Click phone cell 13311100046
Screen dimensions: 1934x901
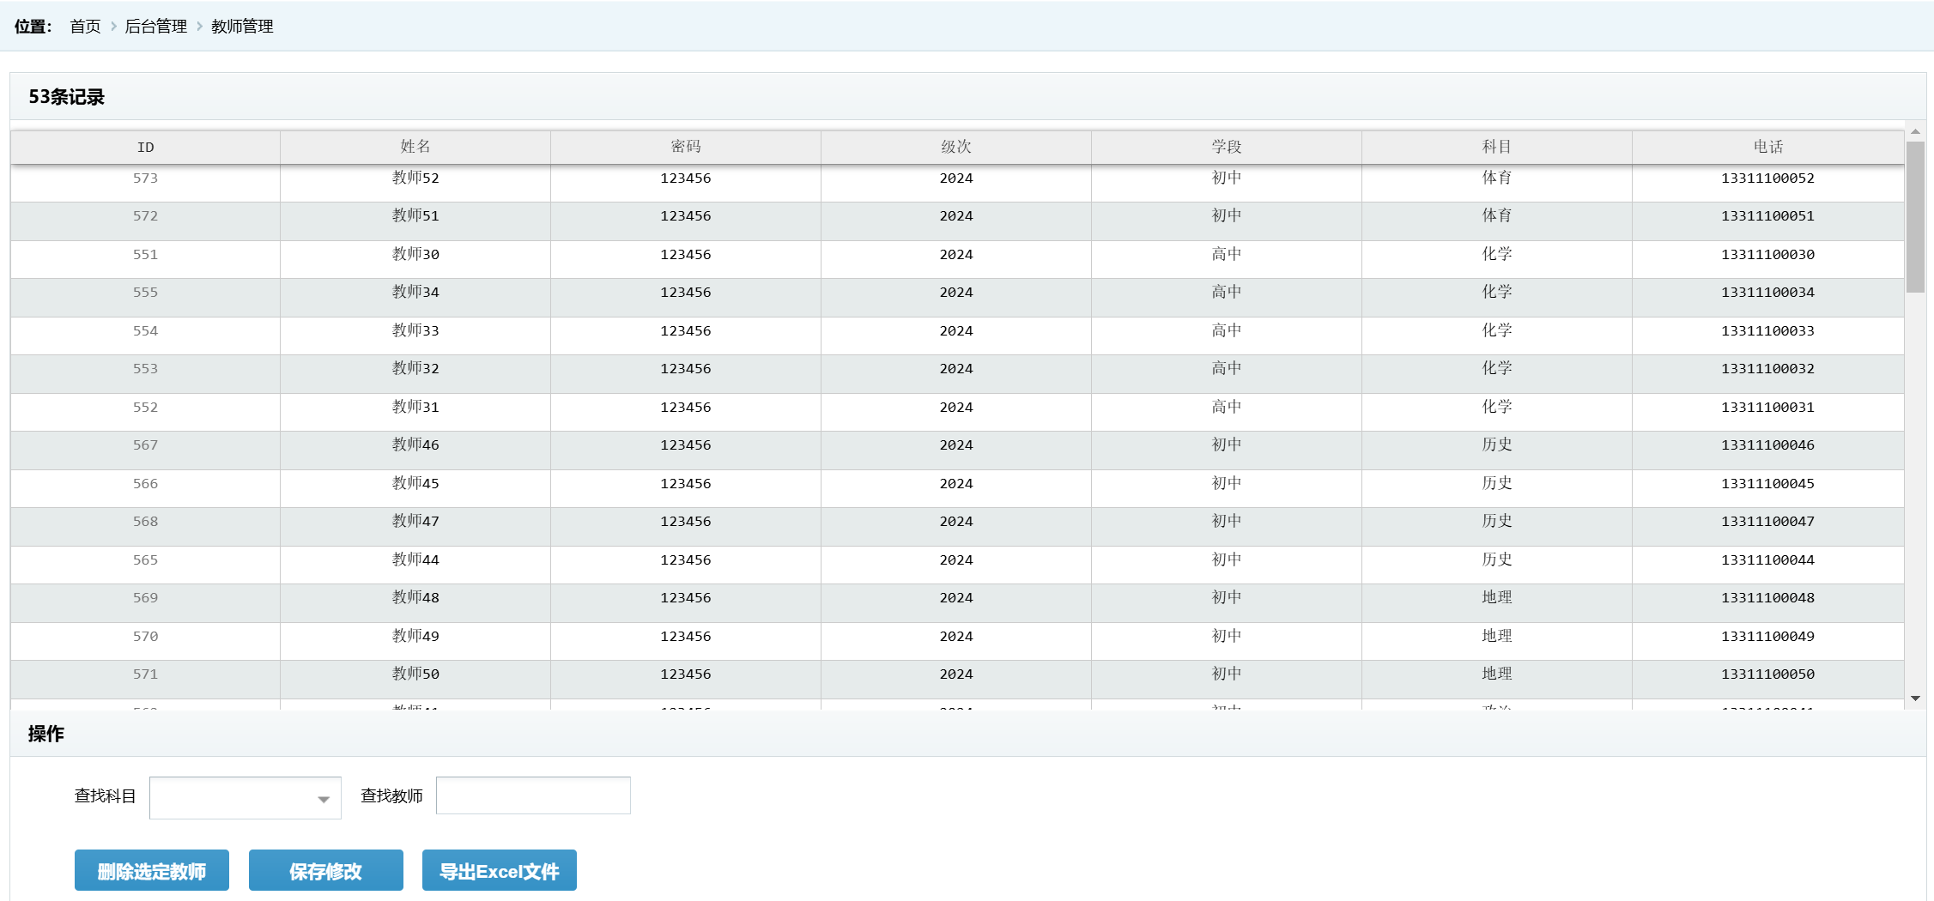click(1767, 445)
